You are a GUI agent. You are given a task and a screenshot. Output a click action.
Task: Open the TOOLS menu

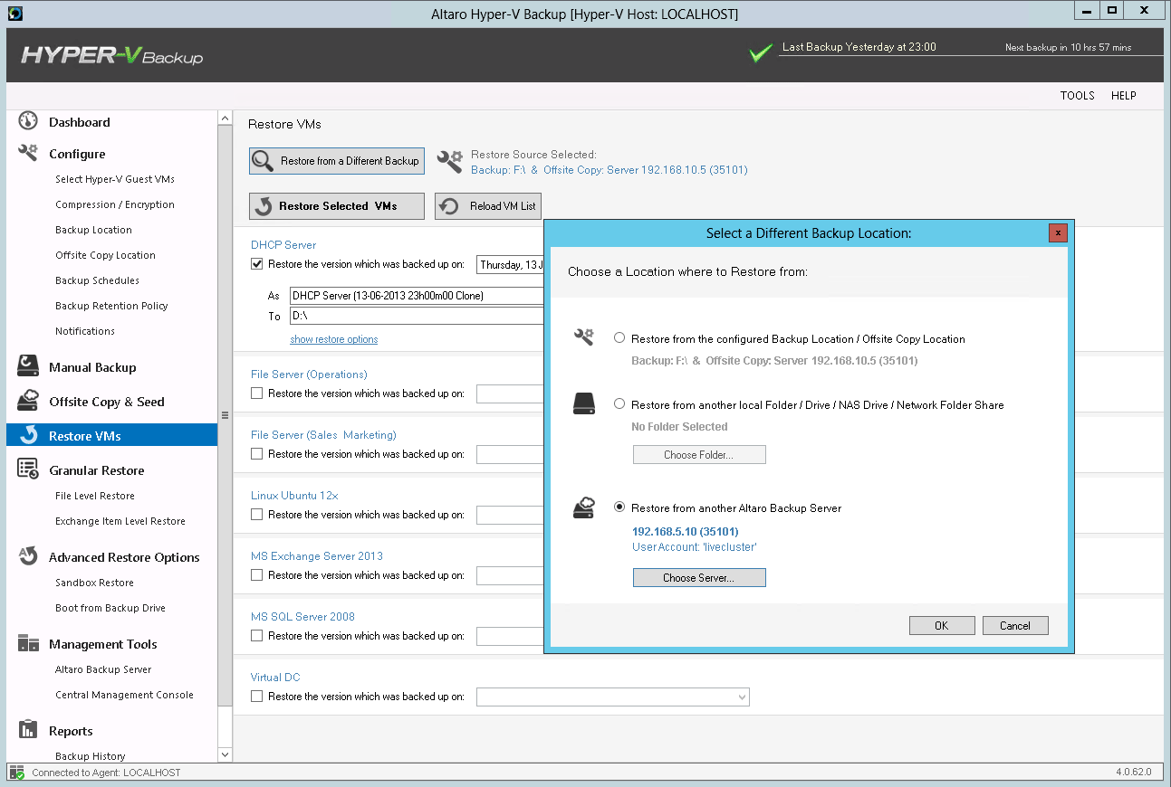1078,96
